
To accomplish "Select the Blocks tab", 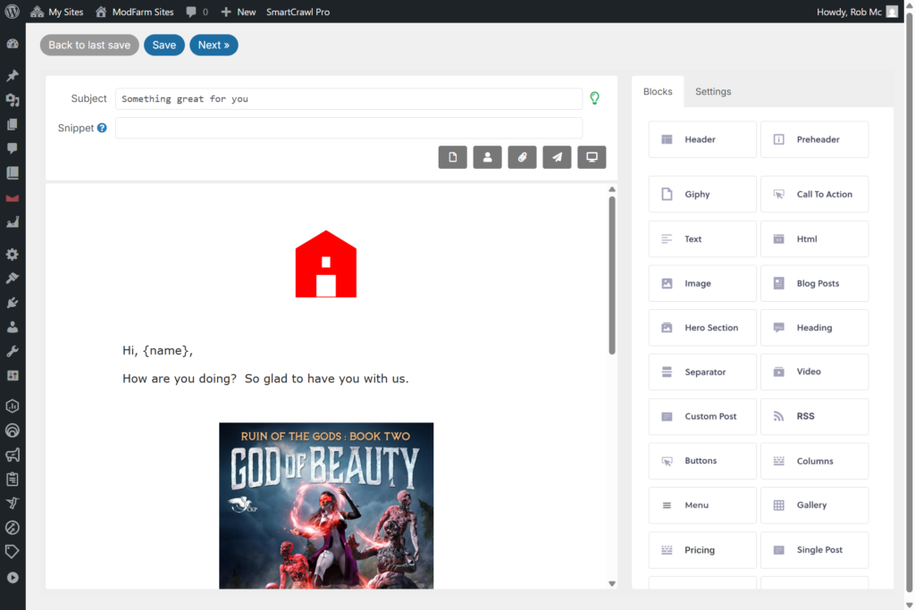I will (x=658, y=92).
